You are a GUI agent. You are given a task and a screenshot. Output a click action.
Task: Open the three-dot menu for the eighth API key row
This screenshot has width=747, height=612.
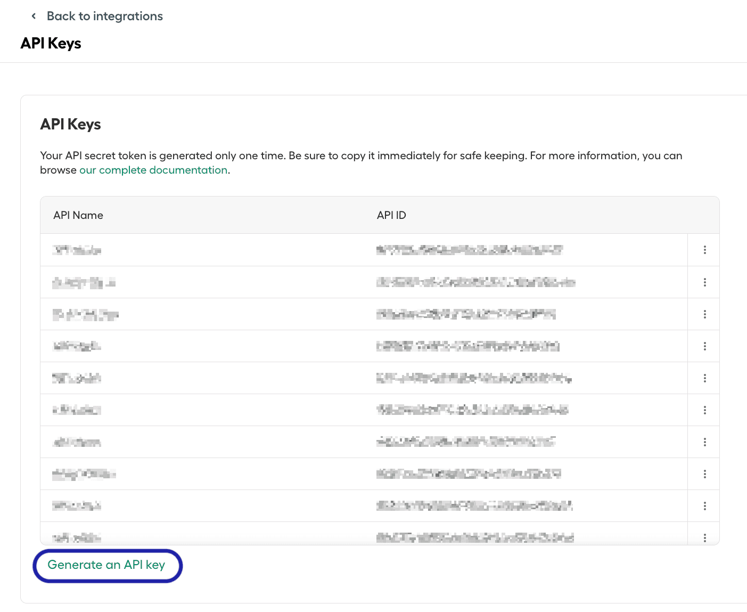point(704,474)
